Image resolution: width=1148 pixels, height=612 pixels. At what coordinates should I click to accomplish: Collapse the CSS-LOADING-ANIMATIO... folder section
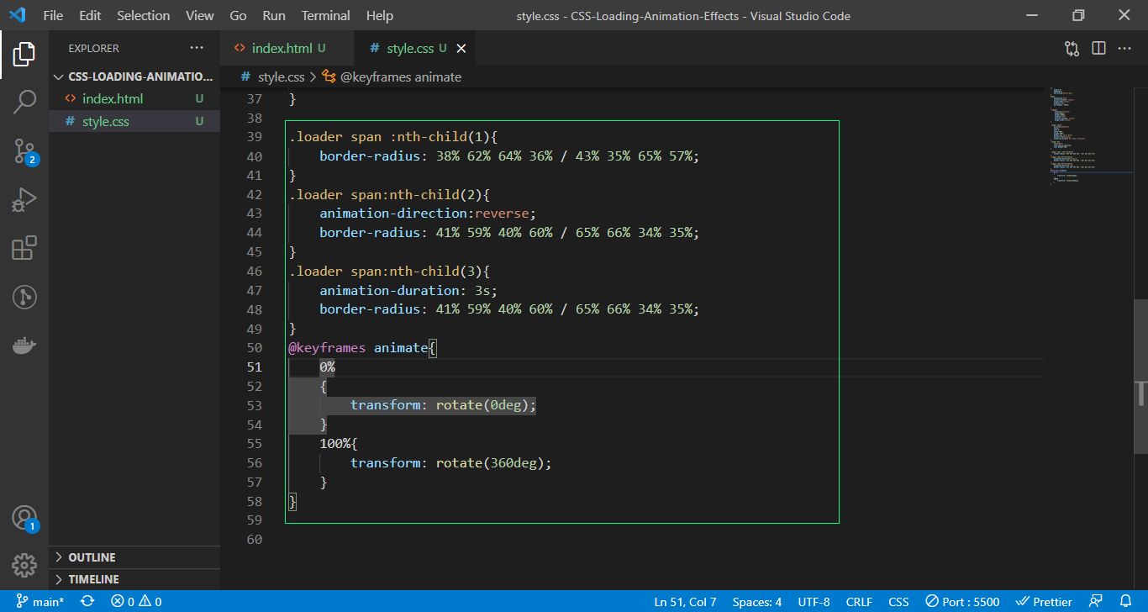coord(134,76)
